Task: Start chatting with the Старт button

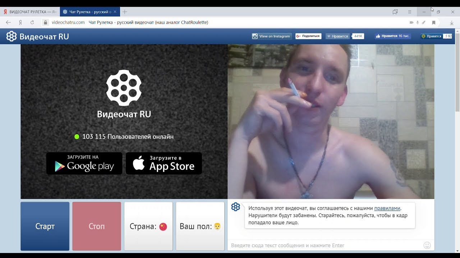Action: point(45,226)
